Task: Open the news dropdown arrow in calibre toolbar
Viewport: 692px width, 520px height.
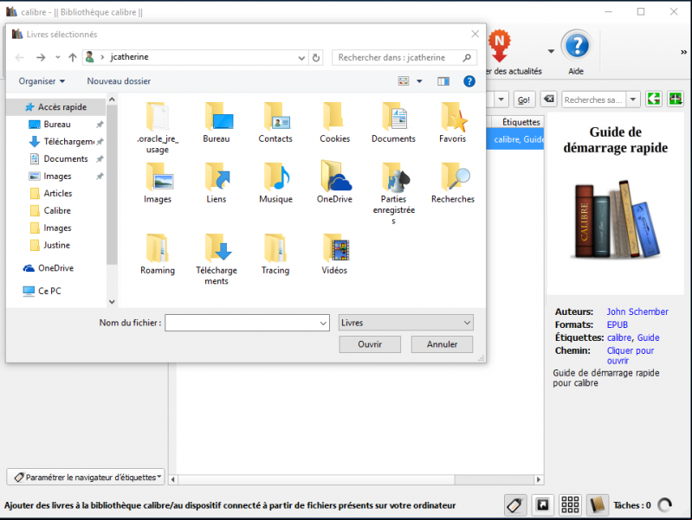Action: point(551,51)
